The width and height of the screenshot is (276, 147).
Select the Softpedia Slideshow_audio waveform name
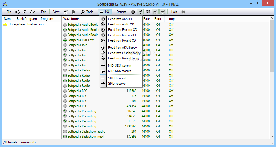pos(86,131)
